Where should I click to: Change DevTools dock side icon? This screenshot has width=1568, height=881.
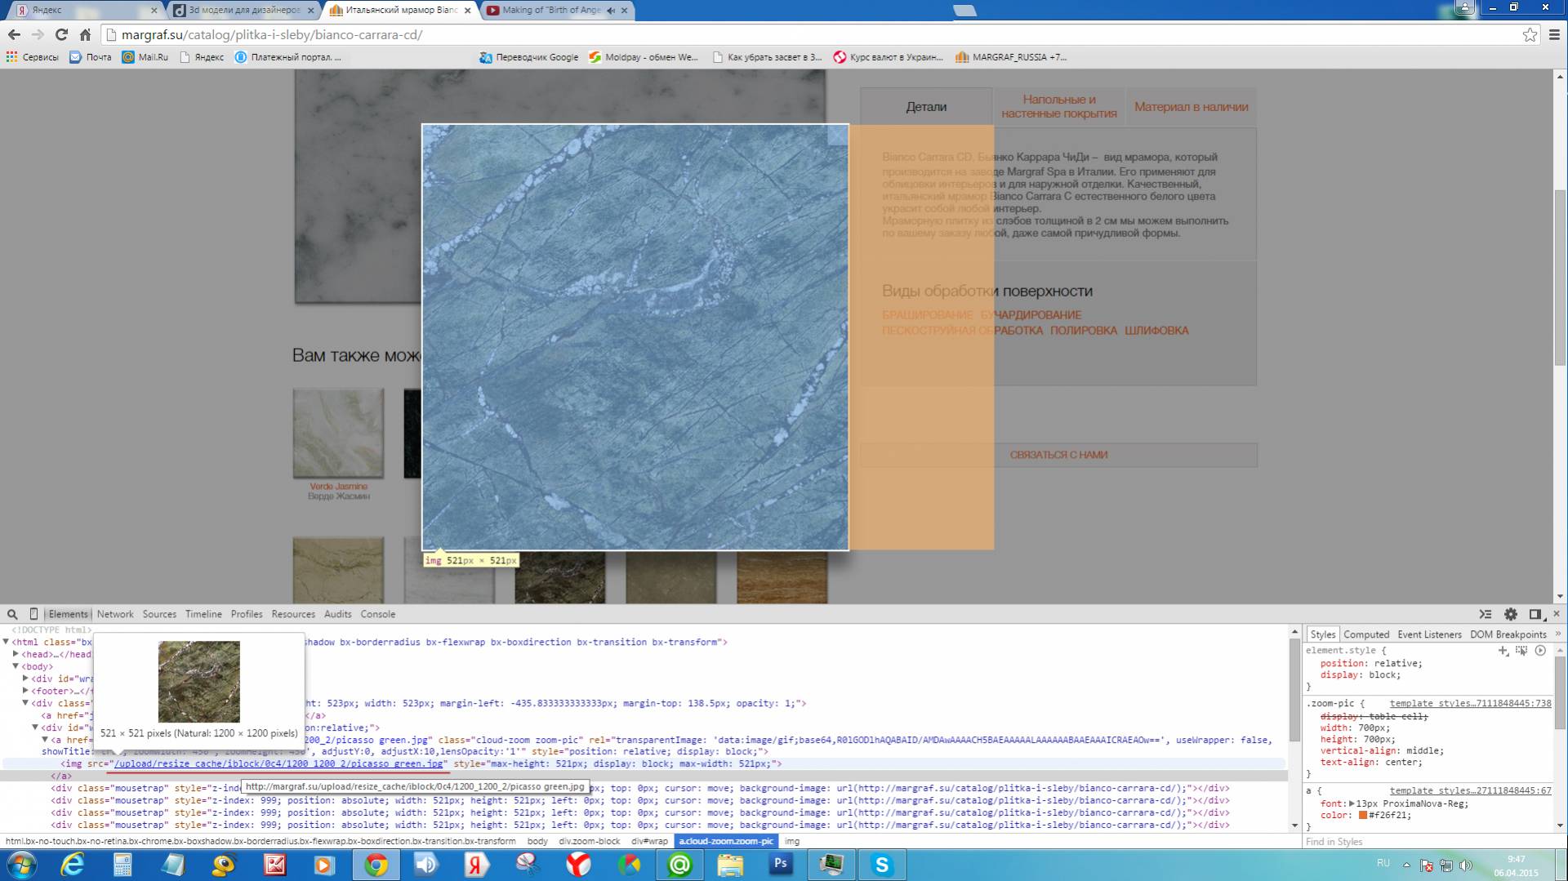click(x=1535, y=614)
